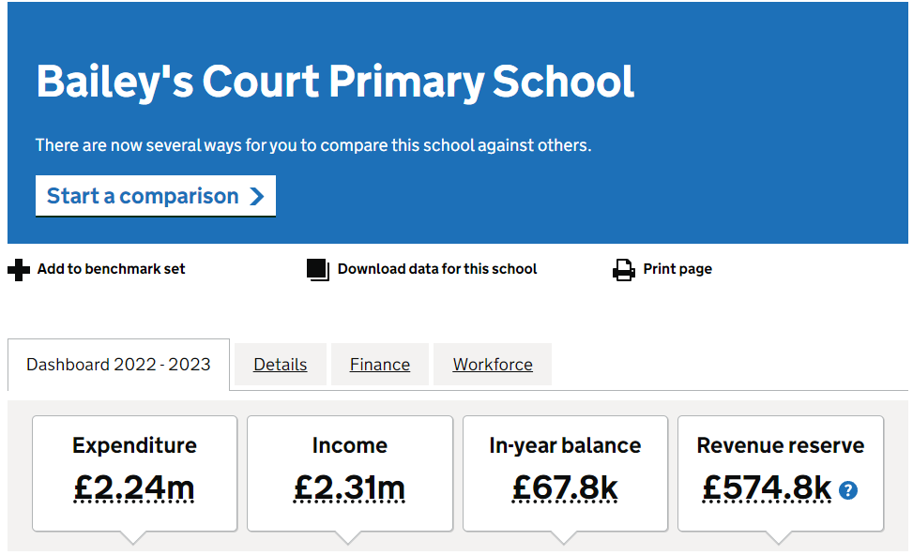The height and width of the screenshot is (555, 913).
Task: Switch to the Details tab
Action: [280, 364]
